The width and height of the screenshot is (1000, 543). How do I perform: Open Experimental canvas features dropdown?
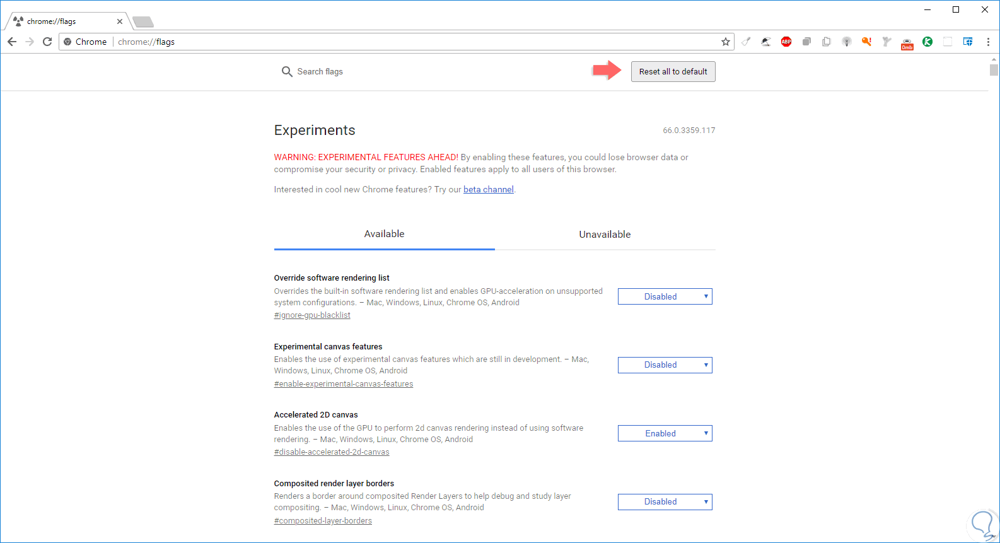click(x=665, y=365)
